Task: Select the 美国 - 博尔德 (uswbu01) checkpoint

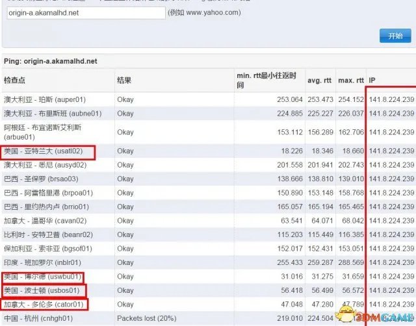Action: pos(42,278)
